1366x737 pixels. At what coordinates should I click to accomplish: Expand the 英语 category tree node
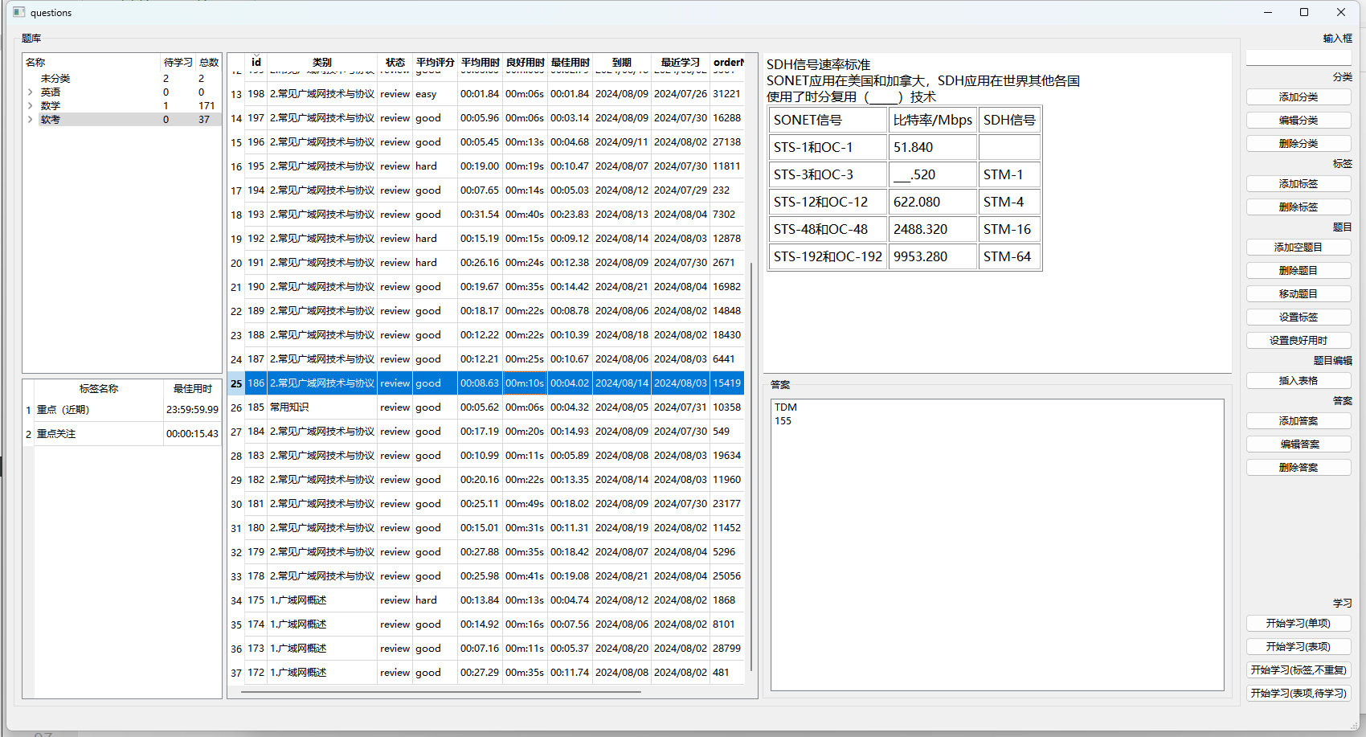(31, 92)
